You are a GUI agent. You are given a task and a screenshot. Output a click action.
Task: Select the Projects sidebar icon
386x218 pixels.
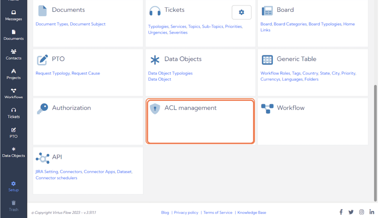[x=13, y=74]
